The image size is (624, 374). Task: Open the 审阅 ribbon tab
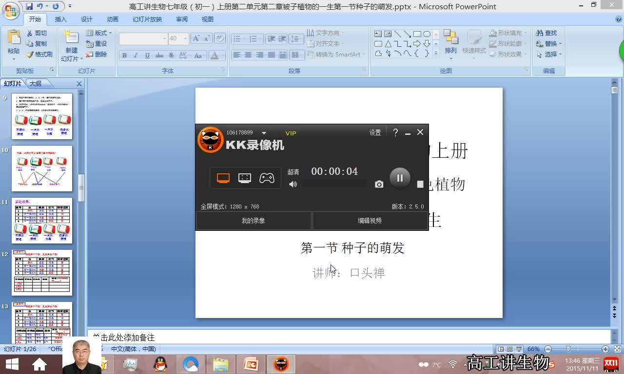point(181,19)
